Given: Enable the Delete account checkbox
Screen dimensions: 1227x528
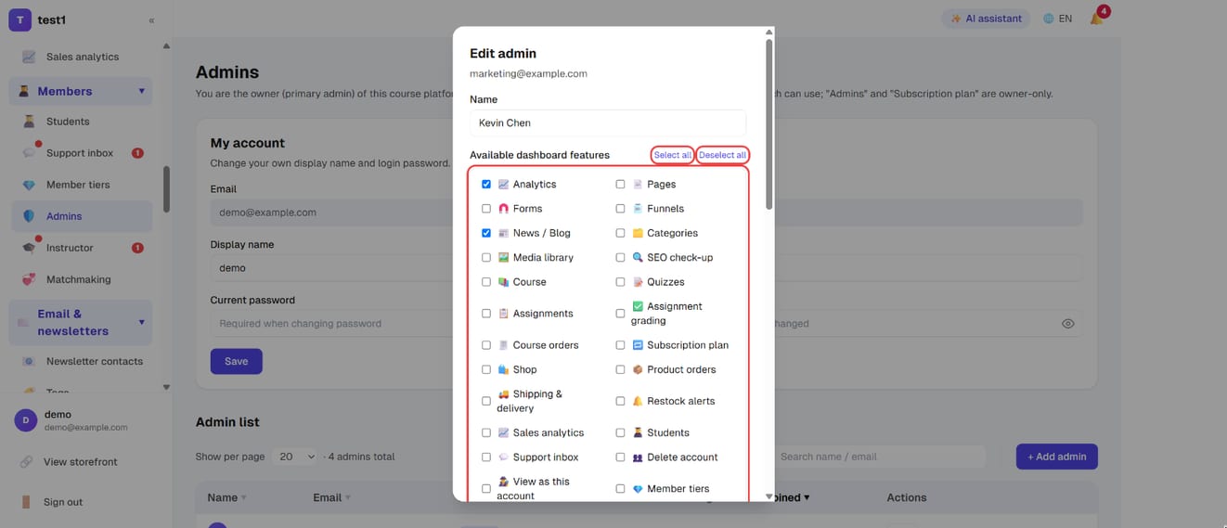Looking at the screenshot, I should click(x=621, y=457).
